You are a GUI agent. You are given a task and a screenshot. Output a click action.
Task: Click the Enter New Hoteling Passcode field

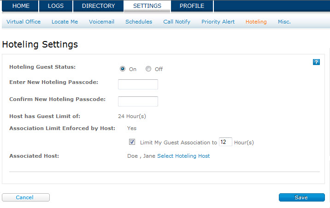(138, 84)
